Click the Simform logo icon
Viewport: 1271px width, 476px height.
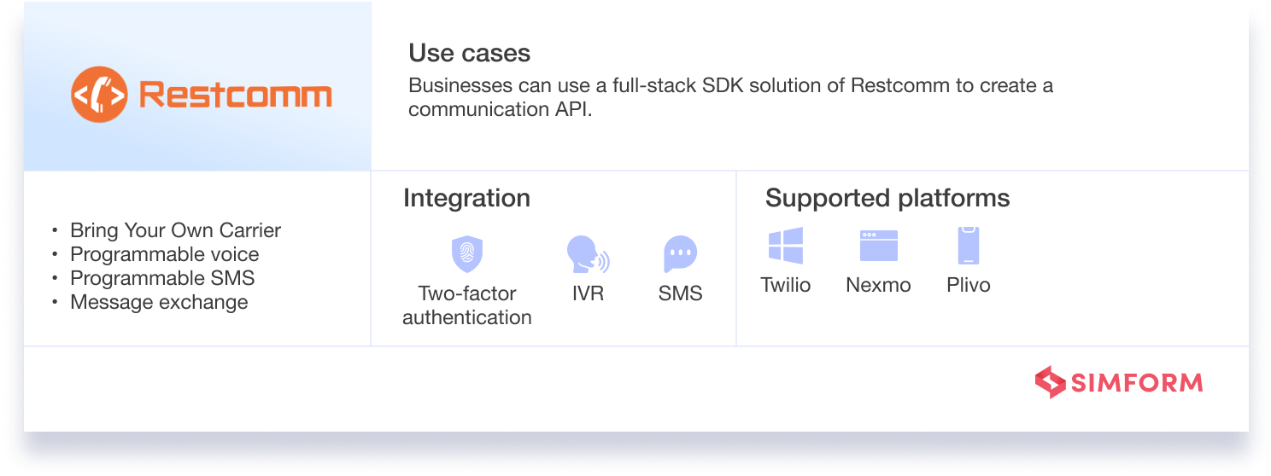pyautogui.click(x=1050, y=382)
